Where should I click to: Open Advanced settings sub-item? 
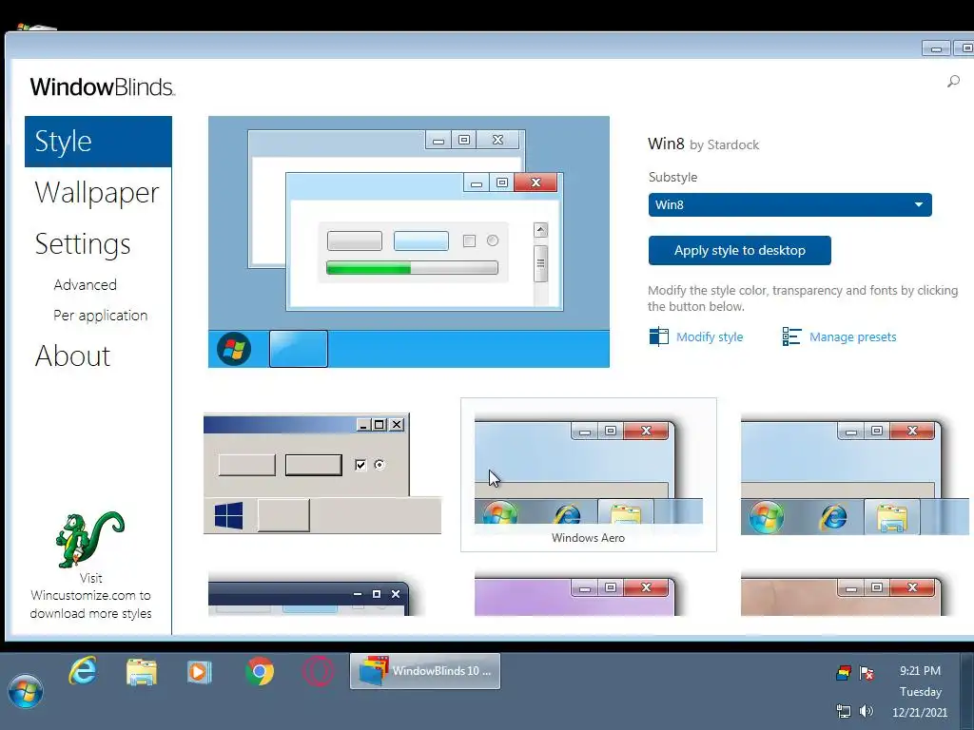(85, 285)
